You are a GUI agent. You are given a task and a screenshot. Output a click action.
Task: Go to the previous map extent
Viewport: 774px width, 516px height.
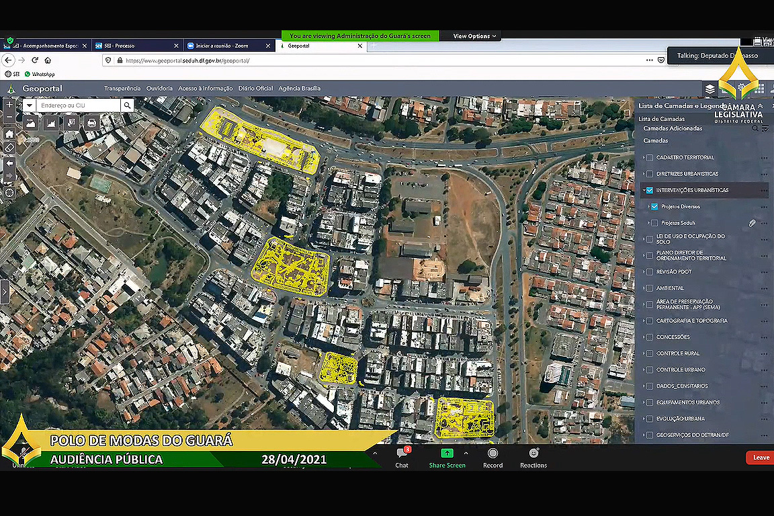click(x=9, y=163)
